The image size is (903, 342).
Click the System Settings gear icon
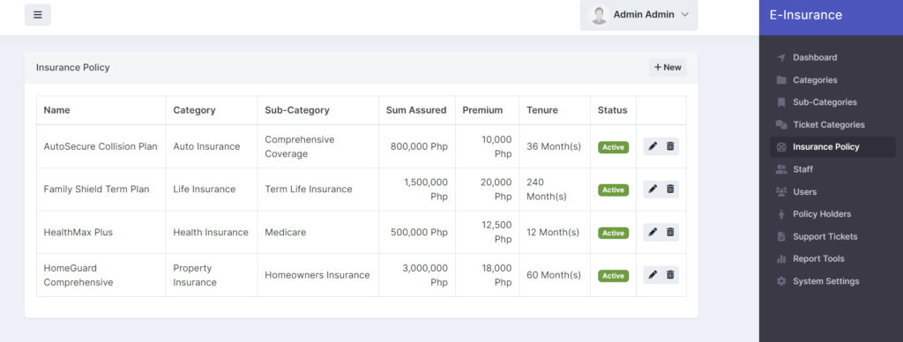tap(781, 281)
